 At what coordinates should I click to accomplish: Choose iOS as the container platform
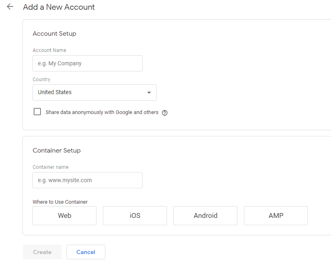point(135,215)
